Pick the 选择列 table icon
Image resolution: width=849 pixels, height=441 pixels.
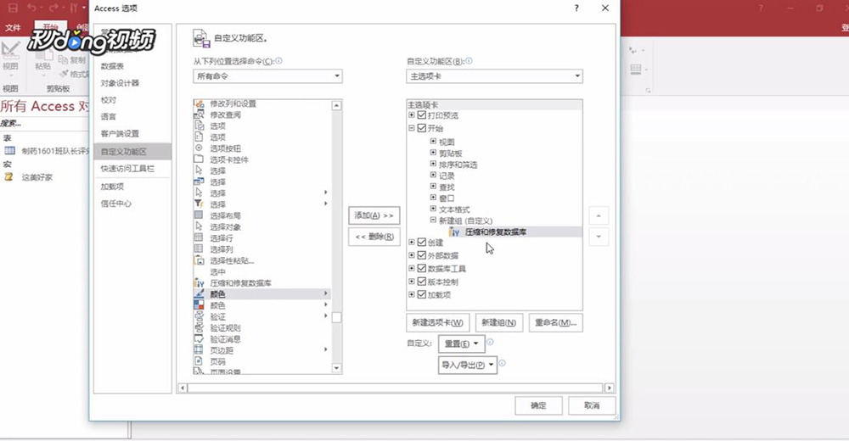coord(199,248)
